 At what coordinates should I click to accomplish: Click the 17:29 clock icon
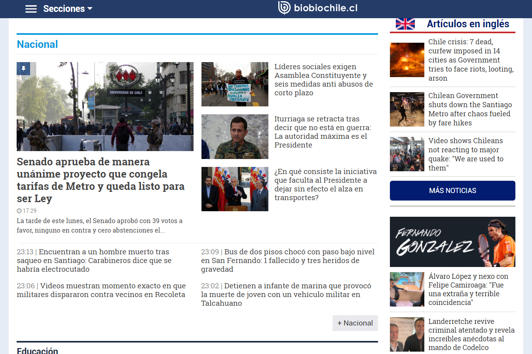[19, 211]
